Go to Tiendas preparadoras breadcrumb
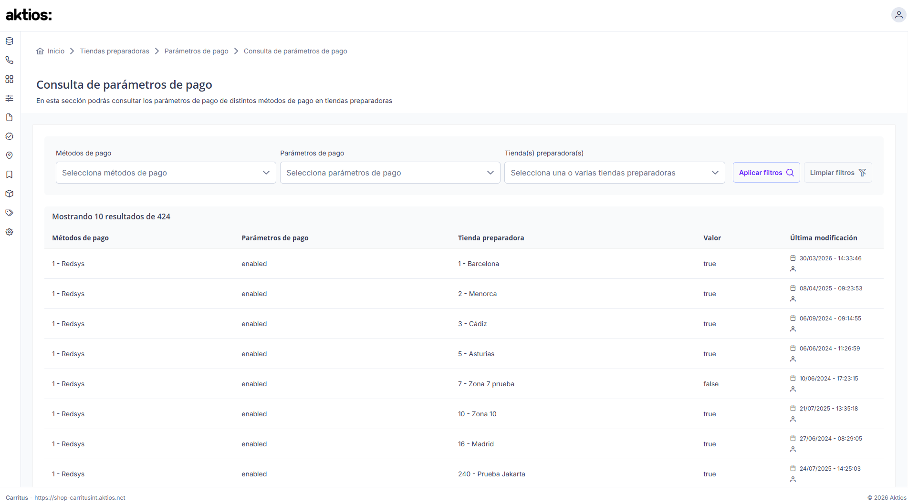The image size is (908, 504). point(115,51)
